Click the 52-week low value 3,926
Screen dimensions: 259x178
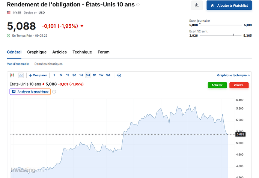[x=193, y=36]
